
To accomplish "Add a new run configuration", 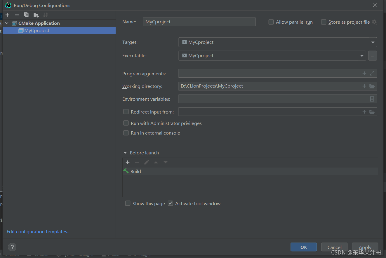I will [x=7, y=15].
